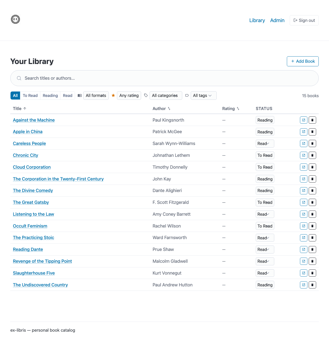Viewport: 329px width, 344px height.
Task: Click the ex-libris logo in the header
Action: tap(15, 19)
